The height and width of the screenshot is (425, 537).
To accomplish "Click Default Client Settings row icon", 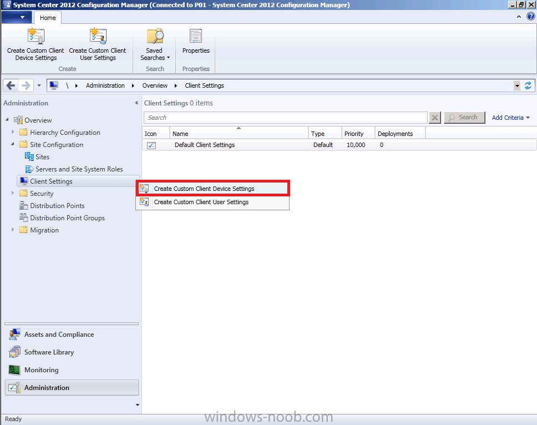I will click(x=151, y=145).
